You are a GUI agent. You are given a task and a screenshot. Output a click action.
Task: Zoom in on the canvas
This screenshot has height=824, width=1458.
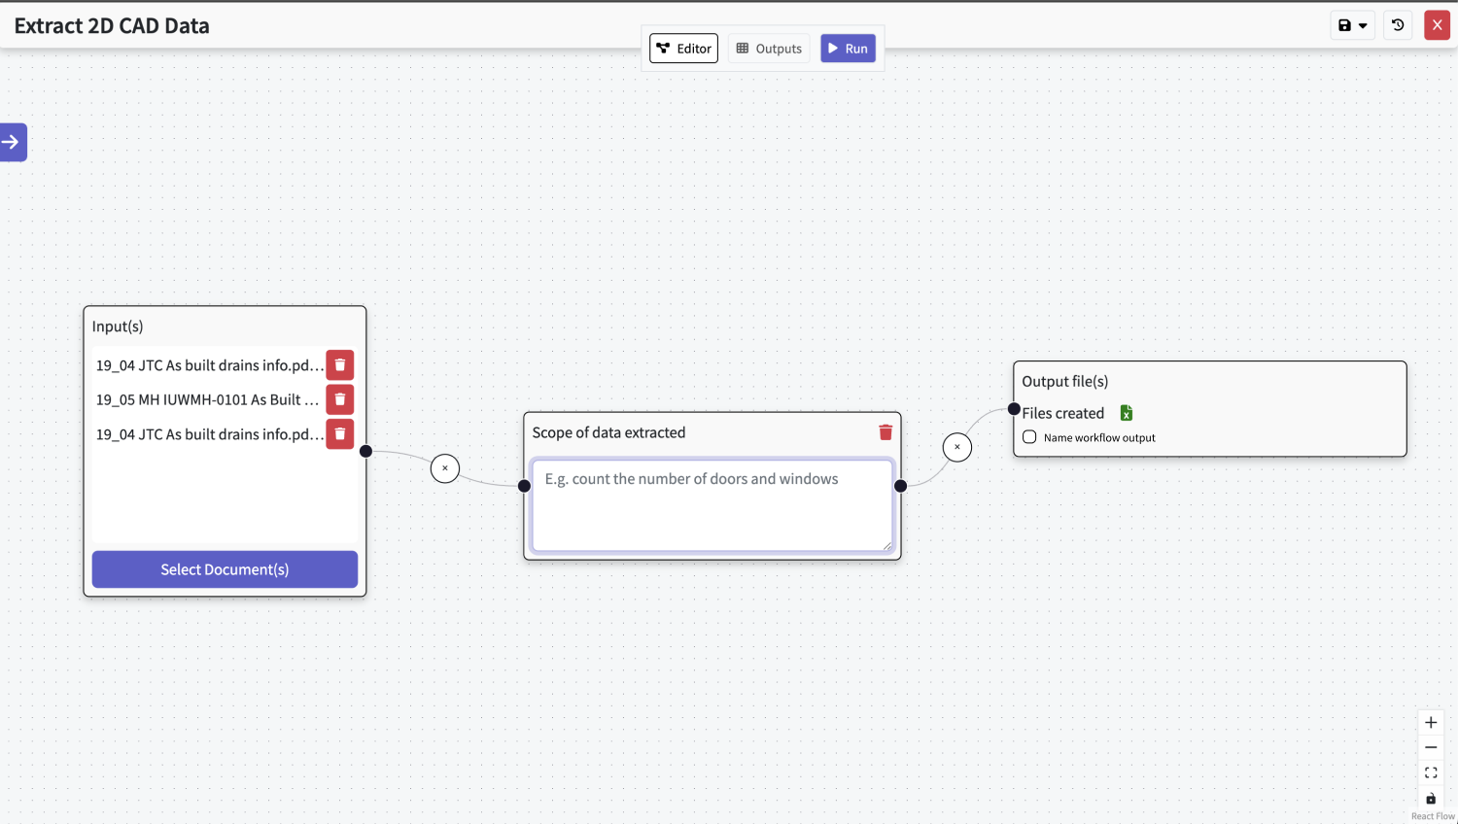(x=1431, y=723)
